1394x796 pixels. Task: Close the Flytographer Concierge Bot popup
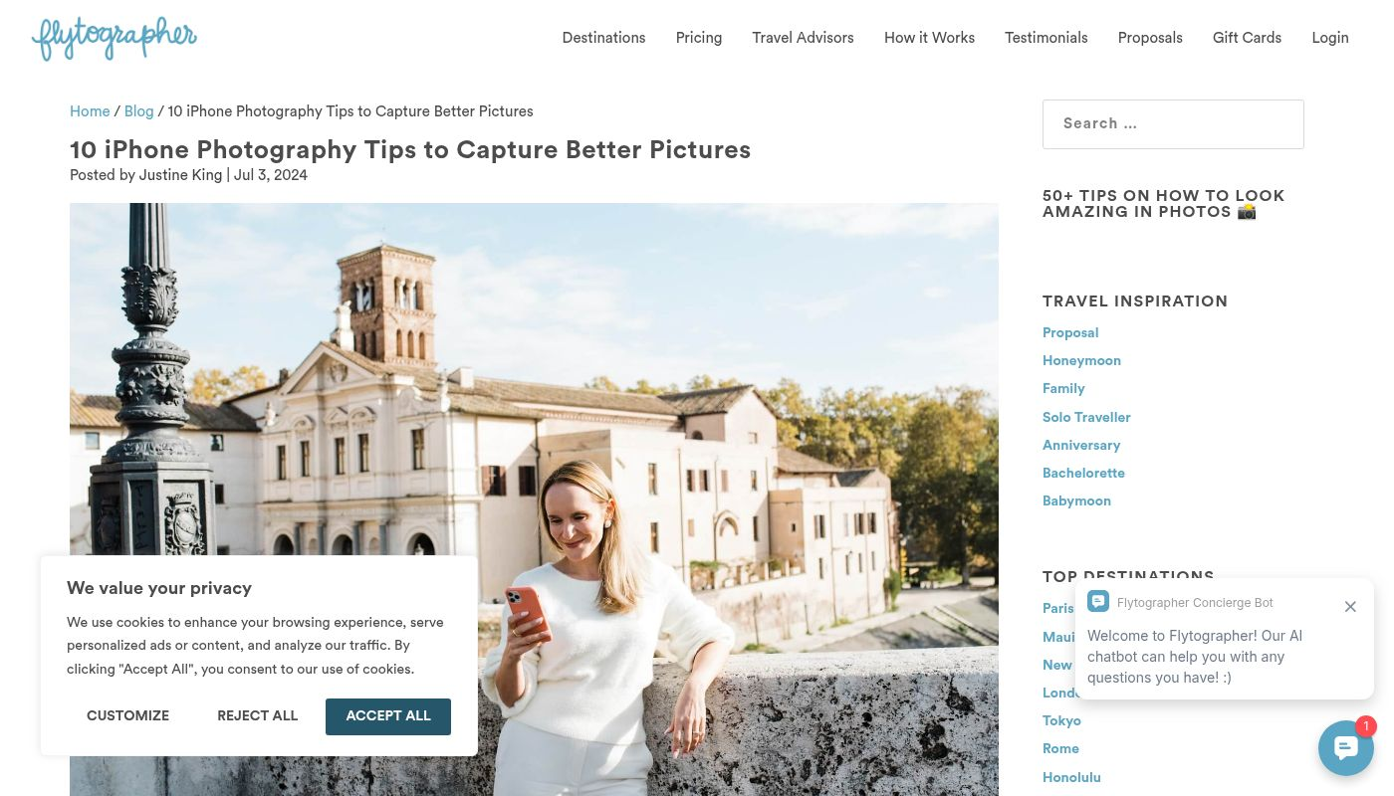1350,607
